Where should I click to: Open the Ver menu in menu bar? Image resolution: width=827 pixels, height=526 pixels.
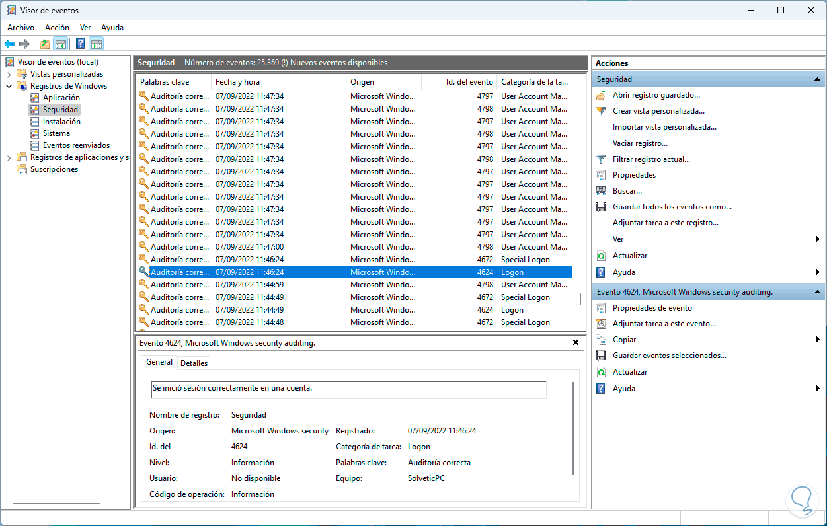(85, 28)
